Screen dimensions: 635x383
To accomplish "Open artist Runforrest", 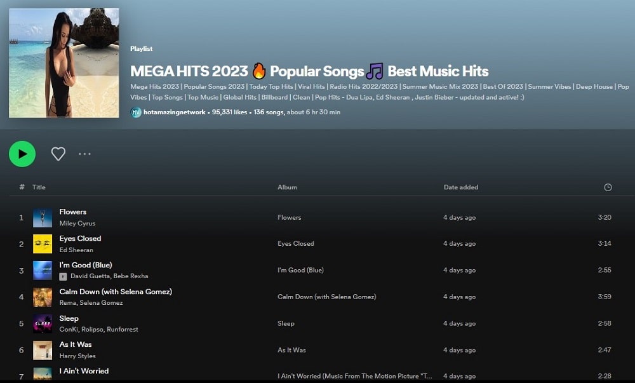I will click(x=123, y=329).
